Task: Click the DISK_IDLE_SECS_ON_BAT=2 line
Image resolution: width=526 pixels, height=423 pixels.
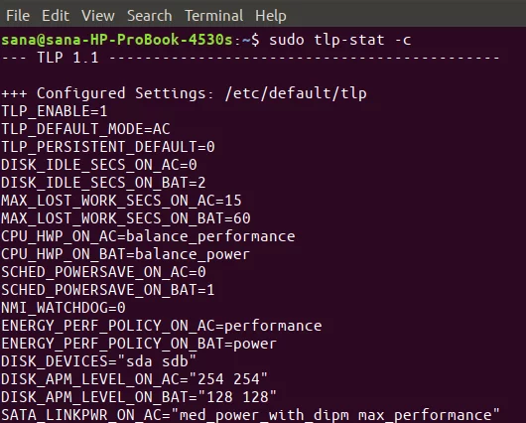Action: [103, 183]
